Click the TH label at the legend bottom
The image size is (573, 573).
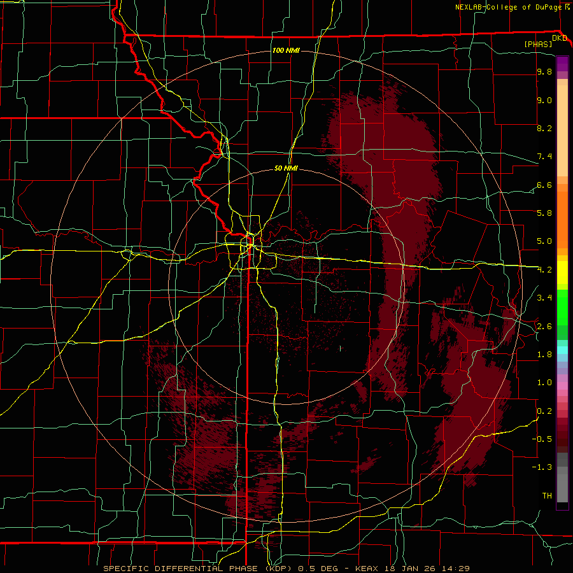pos(547,495)
